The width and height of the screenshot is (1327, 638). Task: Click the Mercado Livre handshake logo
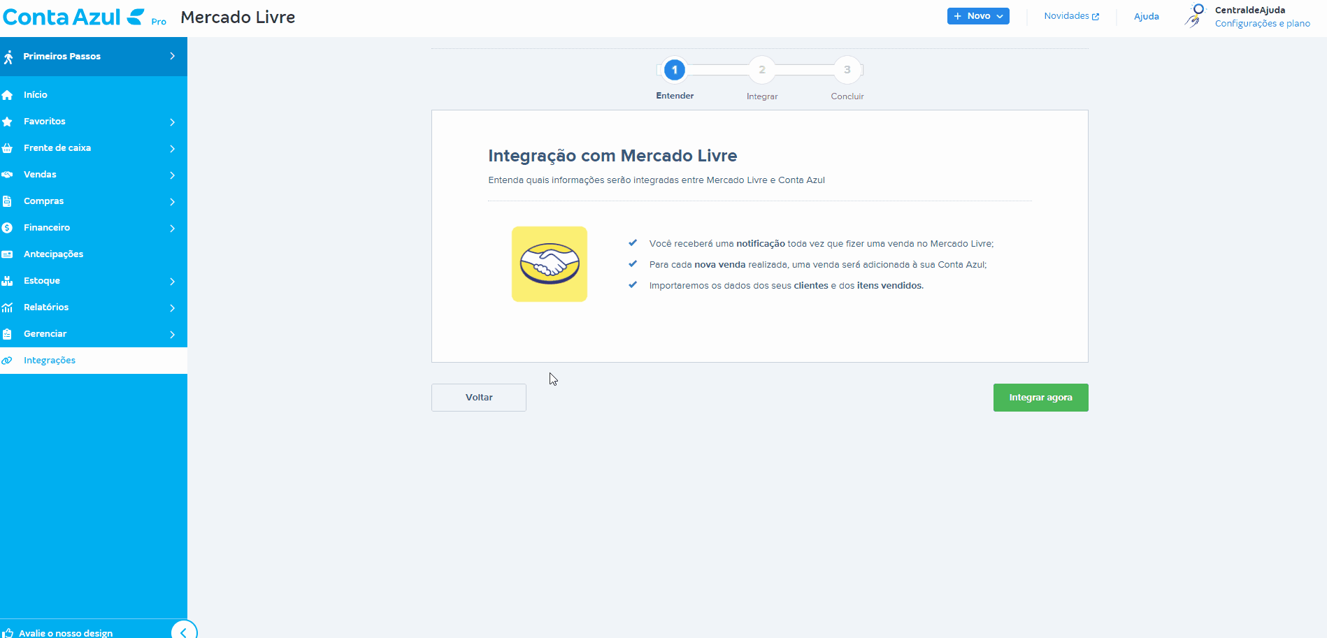[549, 264]
